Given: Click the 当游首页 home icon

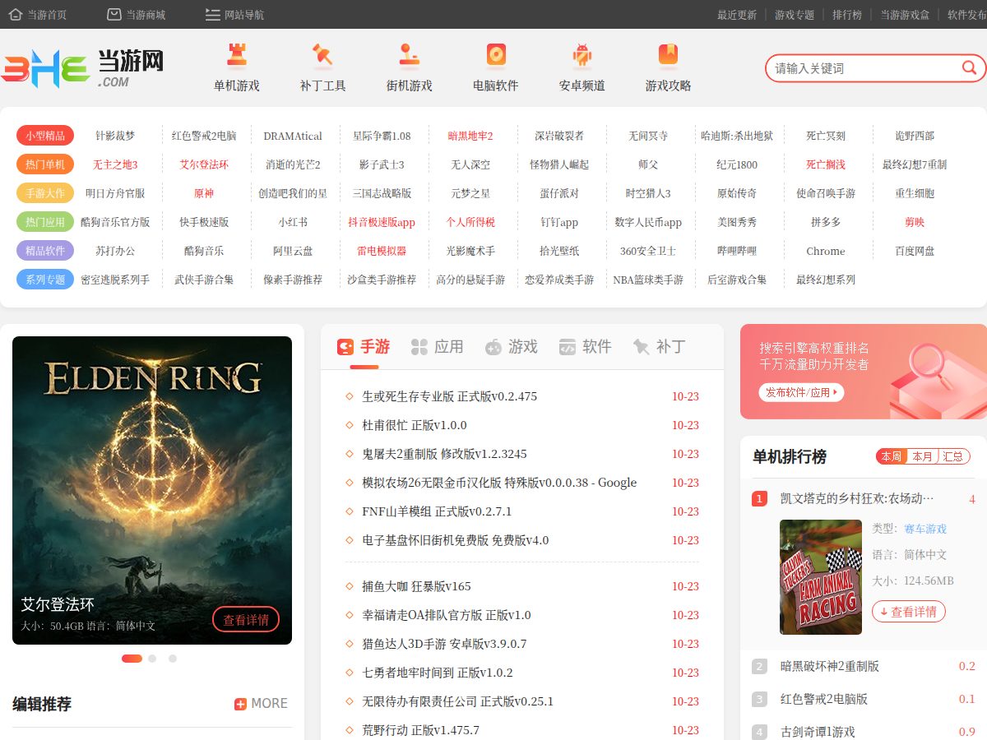Looking at the screenshot, I should coord(15,14).
